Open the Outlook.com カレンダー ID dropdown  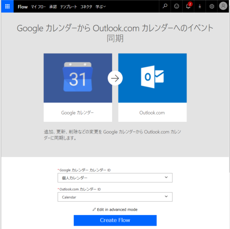click(115, 197)
